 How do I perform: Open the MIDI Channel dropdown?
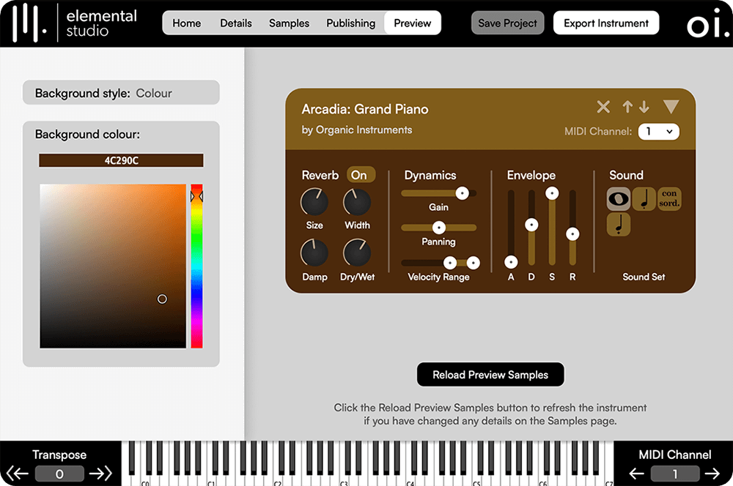[x=658, y=132]
